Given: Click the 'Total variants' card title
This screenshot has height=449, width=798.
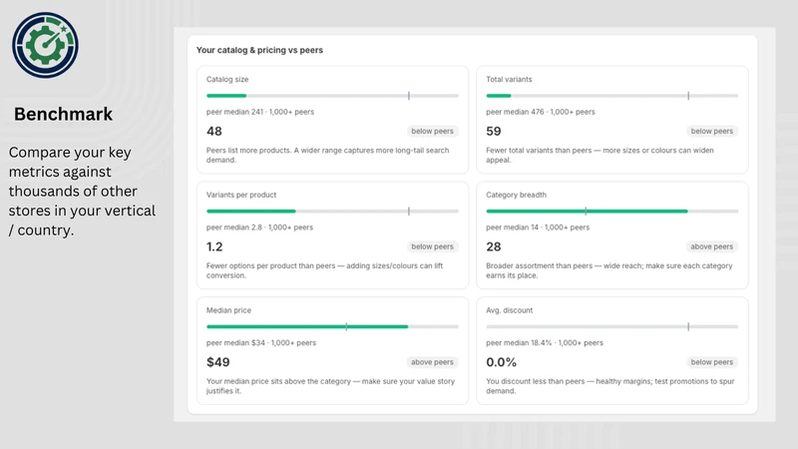Looking at the screenshot, I should point(509,80).
